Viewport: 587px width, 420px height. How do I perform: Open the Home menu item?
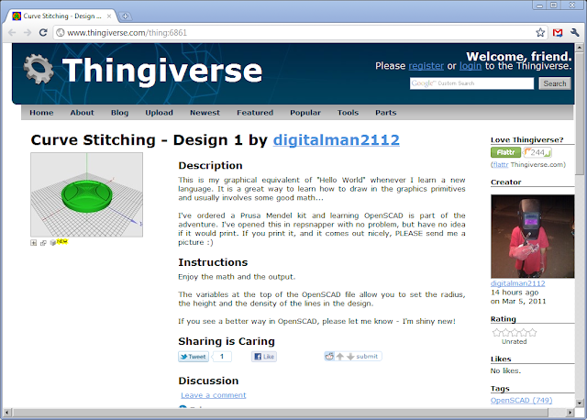41,113
